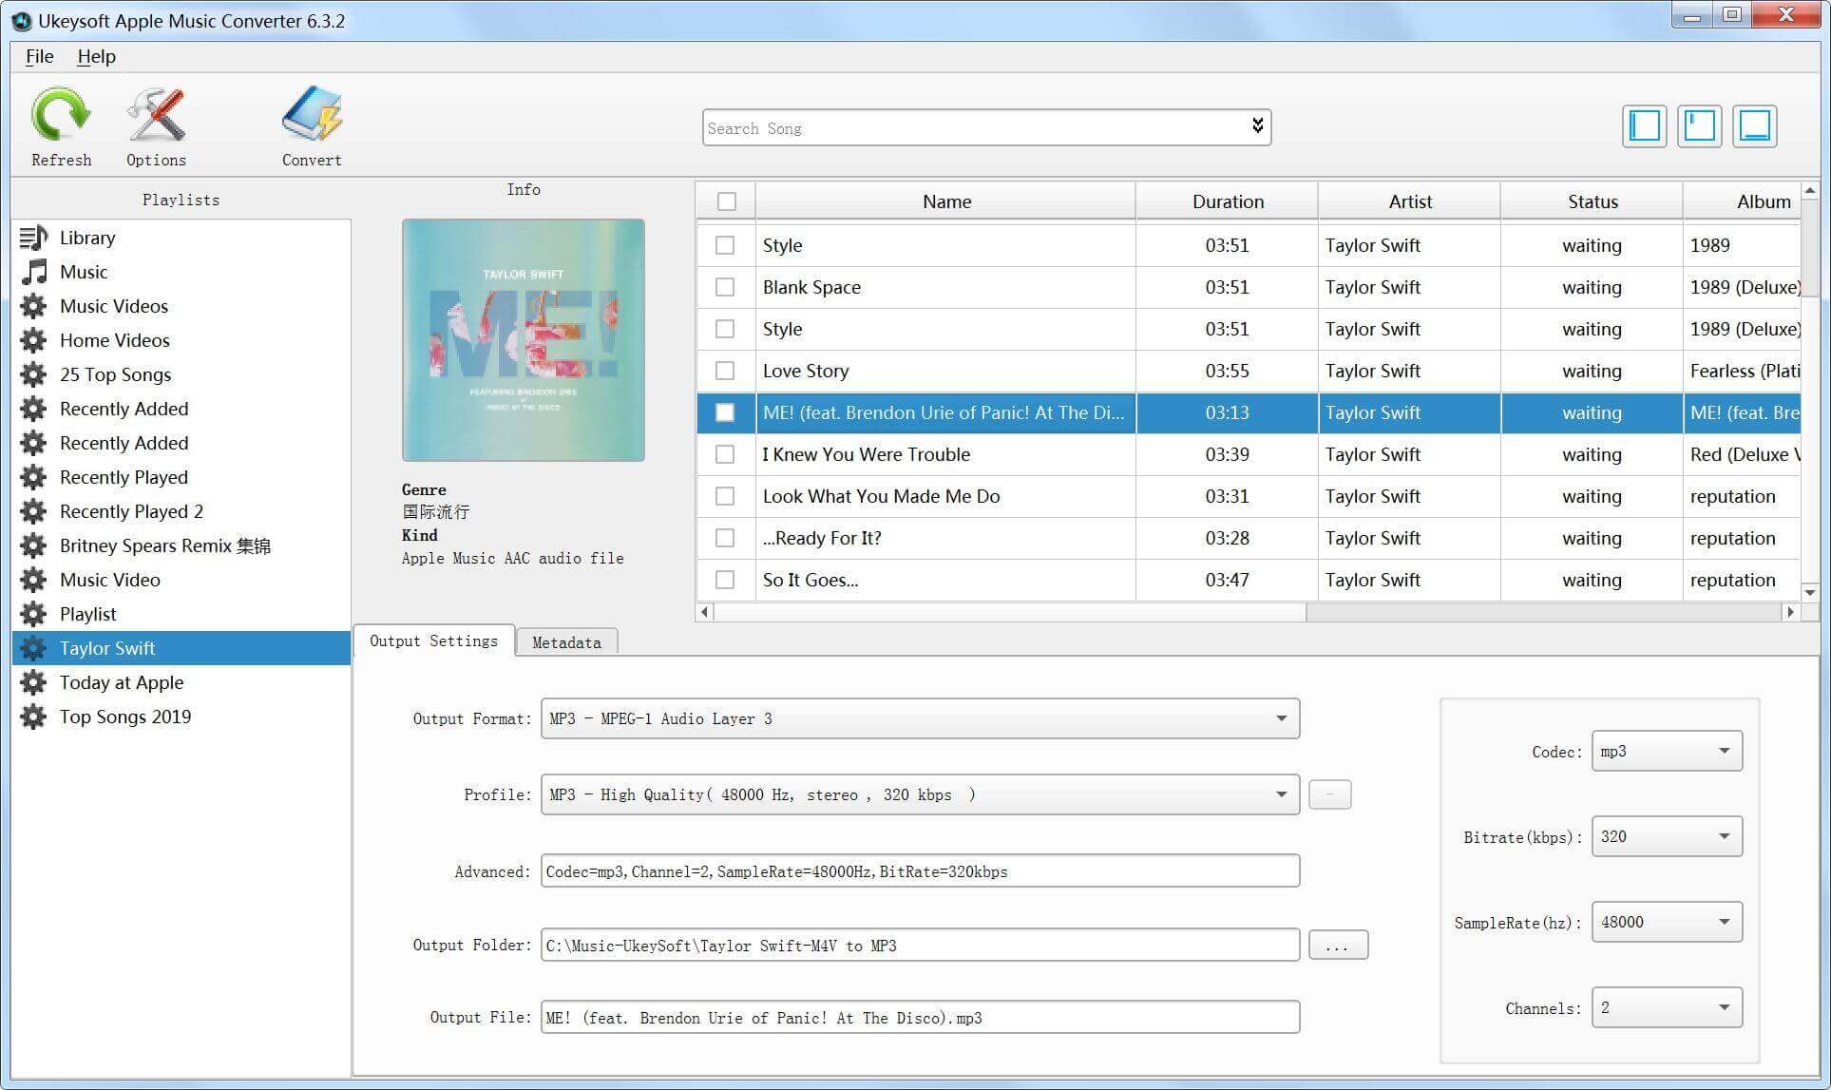The height and width of the screenshot is (1090, 1831).
Task: Enable the Style song checkbox
Action: (x=725, y=245)
